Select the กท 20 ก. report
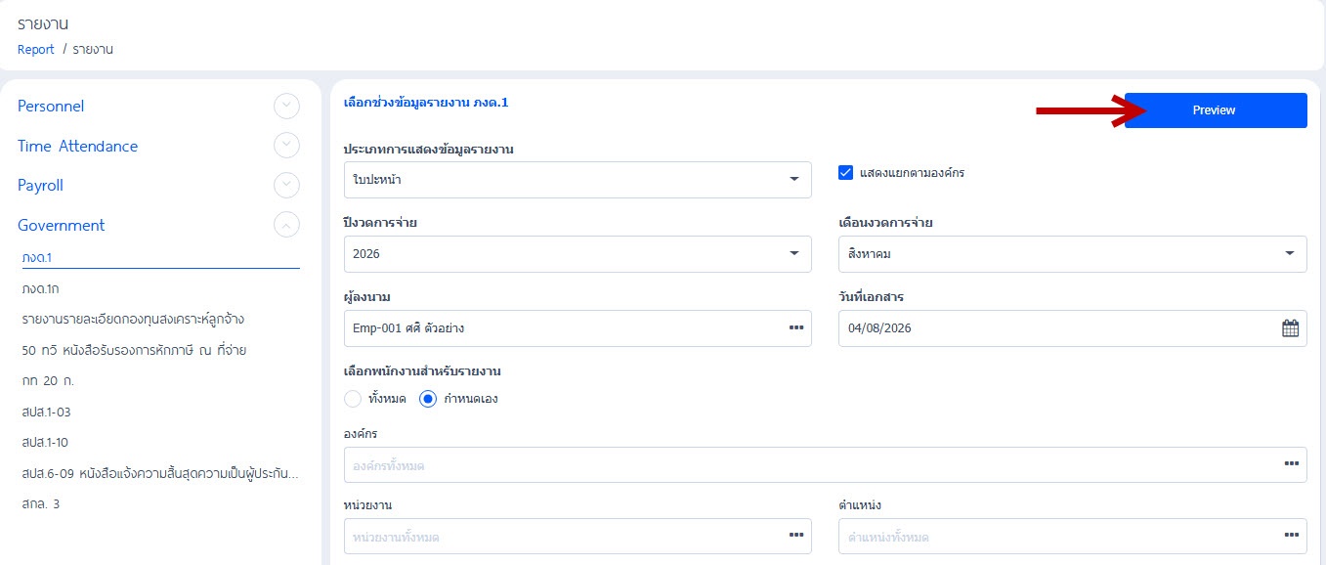1326x565 pixels. click(x=48, y=380)
